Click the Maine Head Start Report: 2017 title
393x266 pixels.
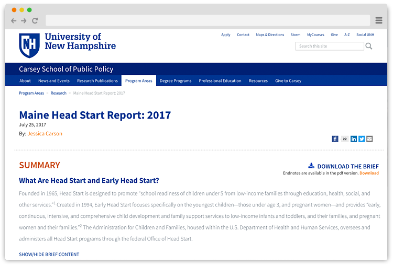(x=95, y=115)
